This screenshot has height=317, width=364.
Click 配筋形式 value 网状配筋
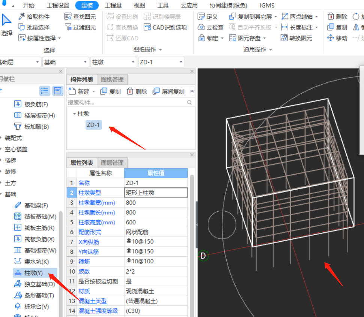pyautogui.click(x=156, y=232)
